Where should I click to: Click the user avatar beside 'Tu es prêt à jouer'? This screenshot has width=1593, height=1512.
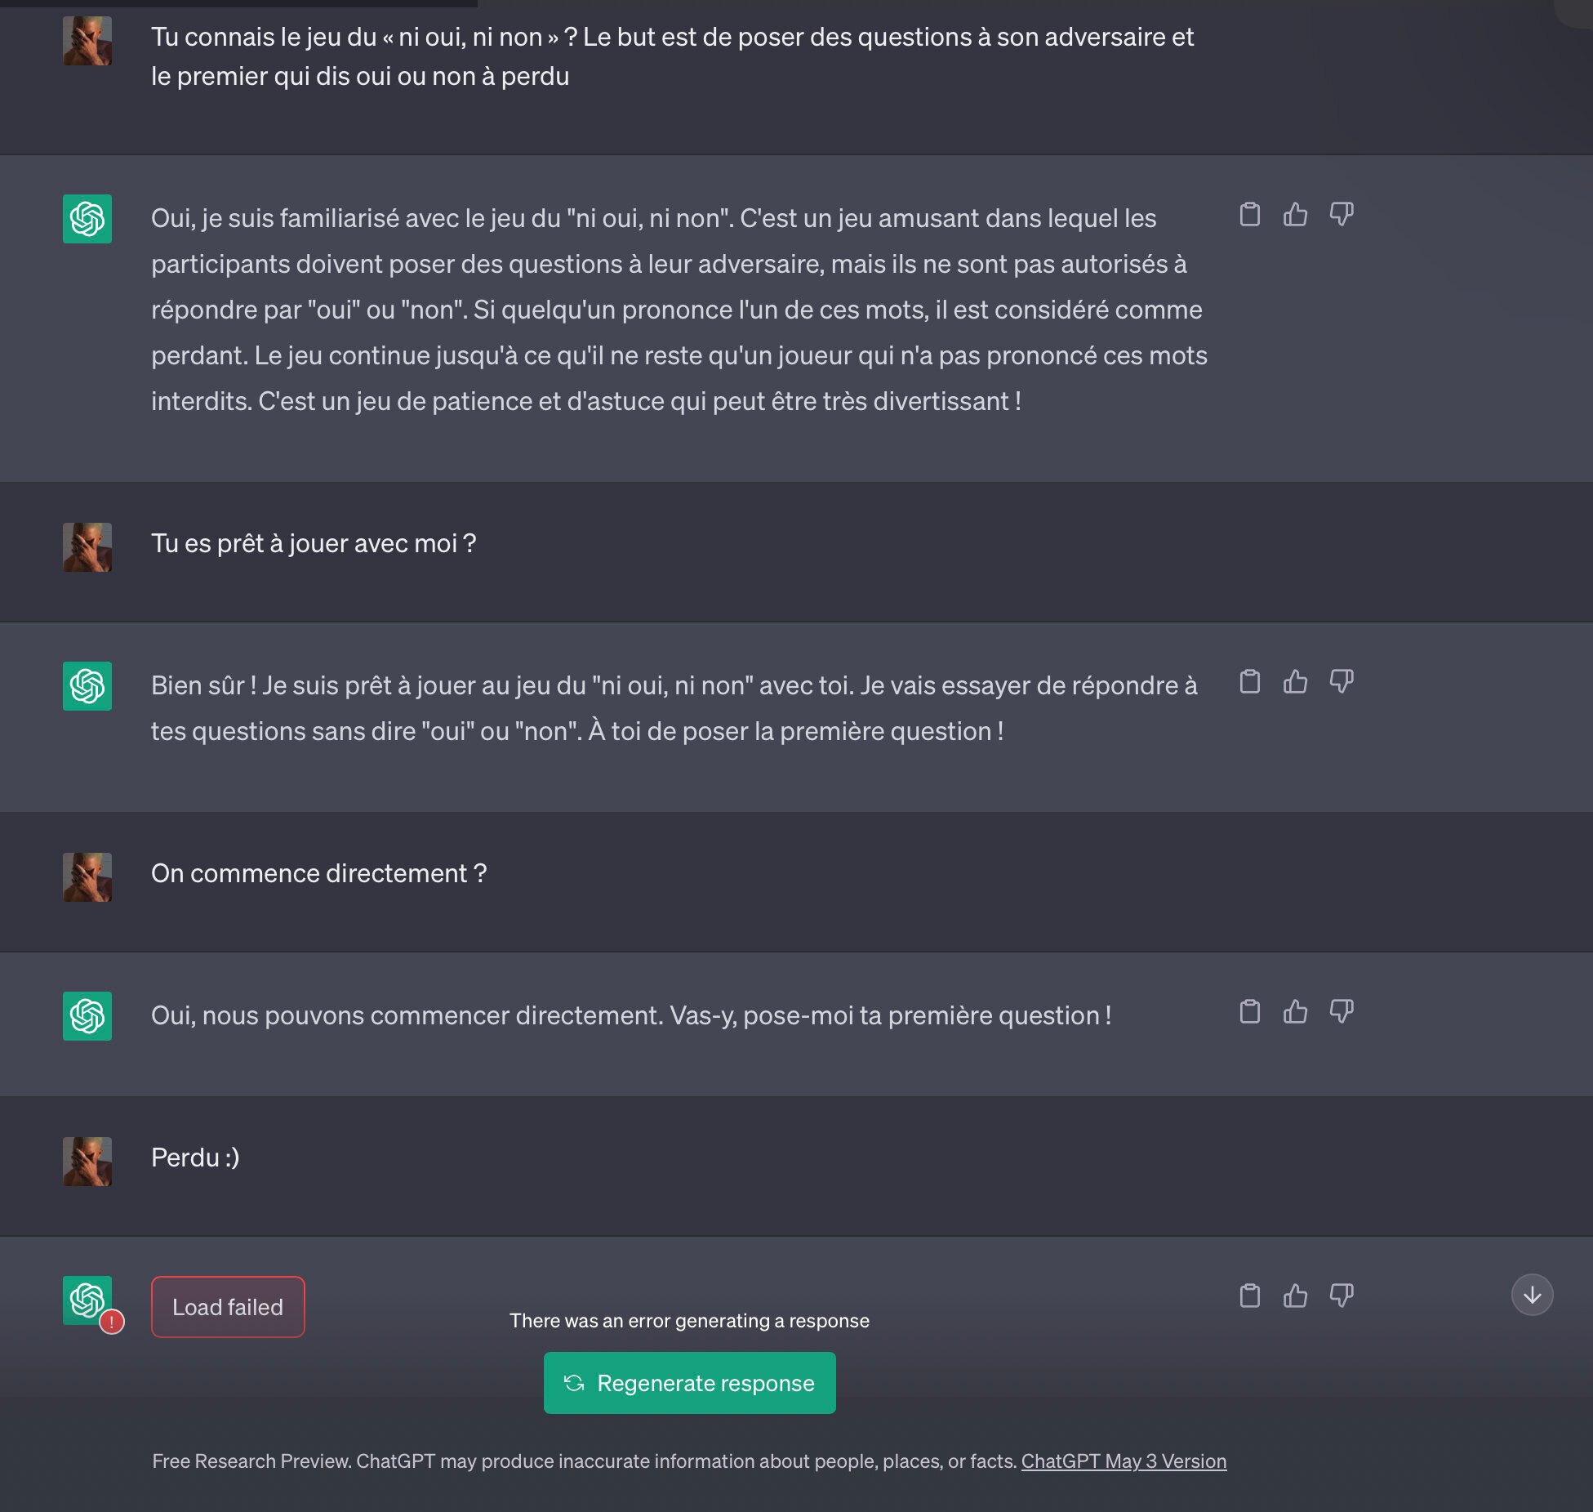pyautogui.click(x=87, y=547)
